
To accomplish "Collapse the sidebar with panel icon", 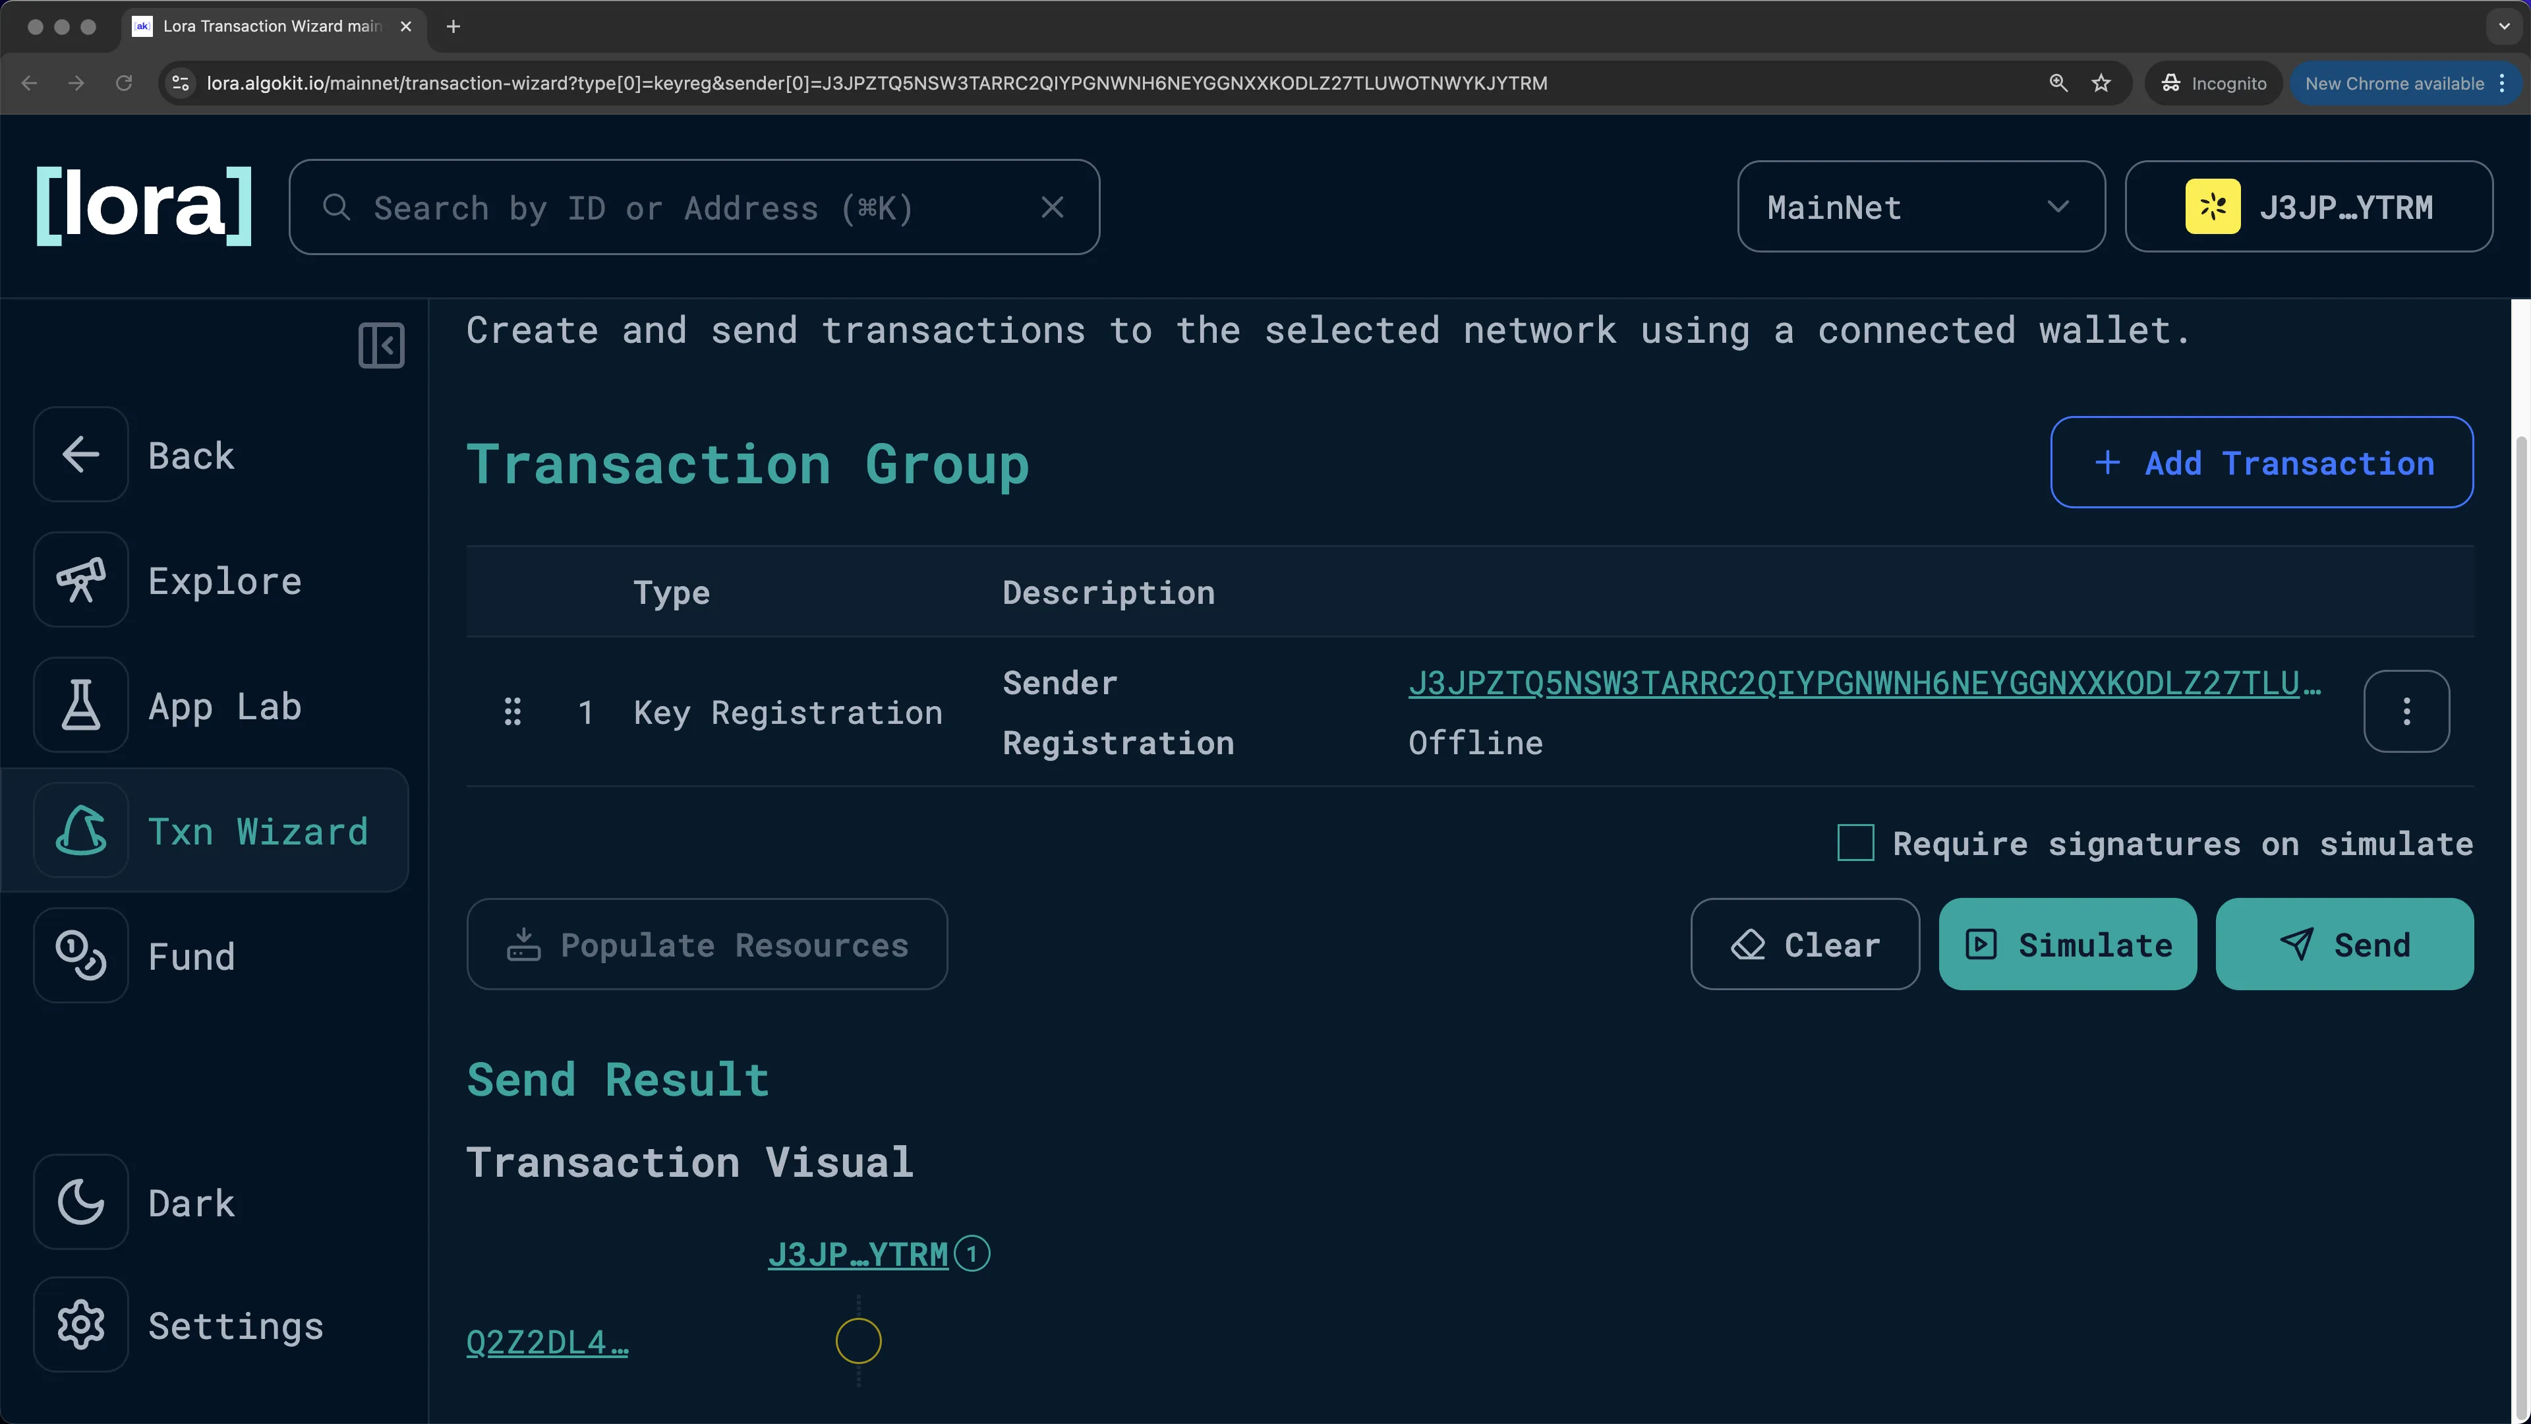I will 381,346.
